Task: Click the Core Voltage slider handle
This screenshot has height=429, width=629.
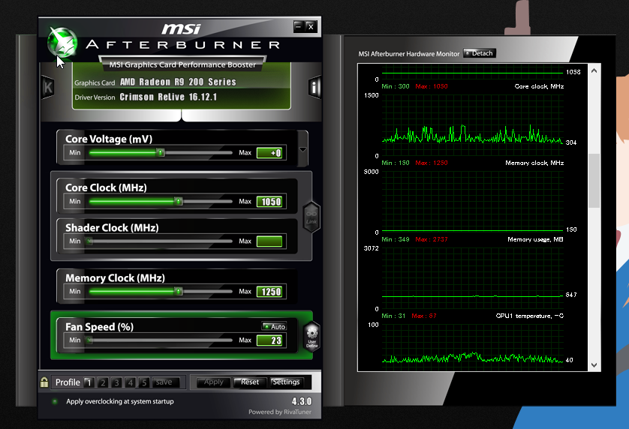Action: (x=161, y=153)
